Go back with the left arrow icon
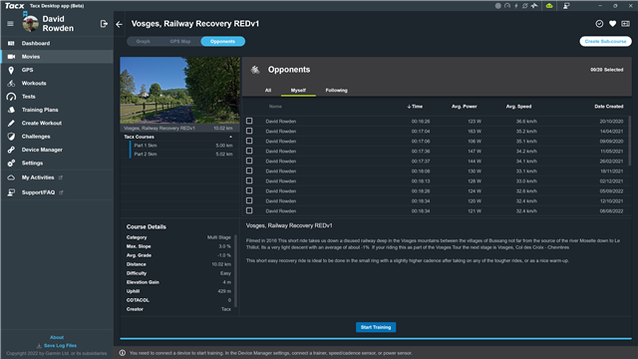 coord(119,24)
